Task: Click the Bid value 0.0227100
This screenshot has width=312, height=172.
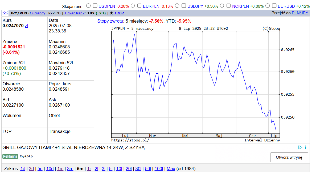Action: click(x=13, y=105)
